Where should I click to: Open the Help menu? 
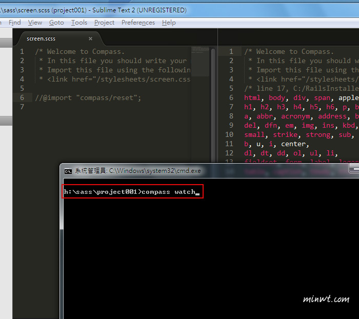click(x=169, y=23)
